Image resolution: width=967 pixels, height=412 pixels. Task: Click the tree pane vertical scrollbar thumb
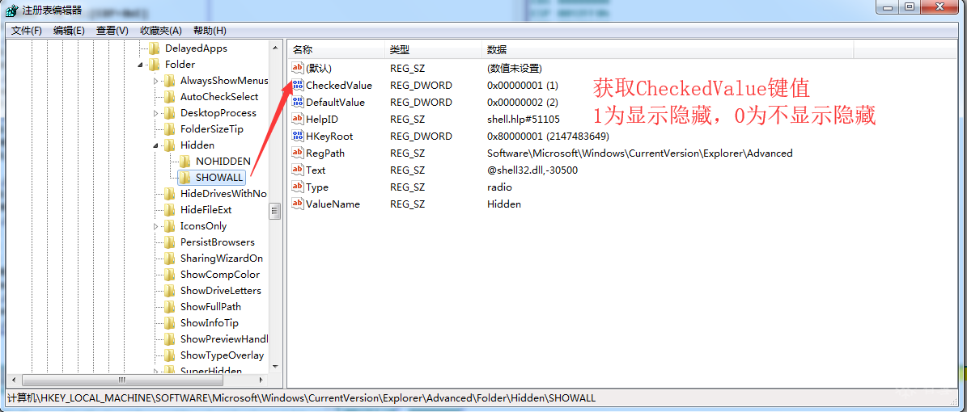pyautogui.click(x=275, y=211)
